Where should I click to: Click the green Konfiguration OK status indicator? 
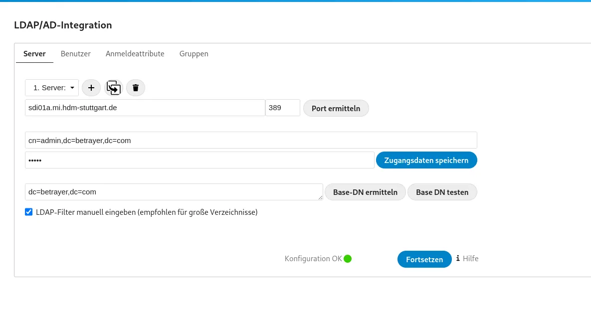coord(348,258)
